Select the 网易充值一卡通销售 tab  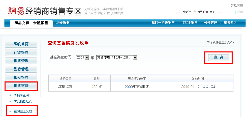31,23
